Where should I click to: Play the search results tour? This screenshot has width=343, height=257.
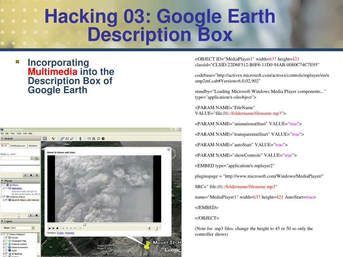(25, 175)
